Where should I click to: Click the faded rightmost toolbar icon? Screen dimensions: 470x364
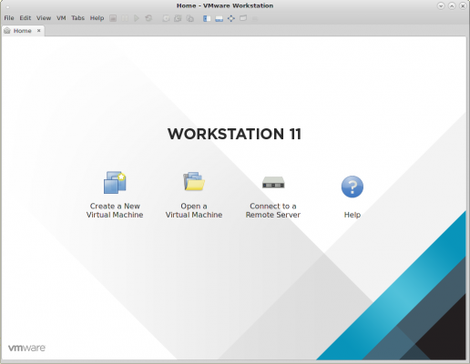255,18
